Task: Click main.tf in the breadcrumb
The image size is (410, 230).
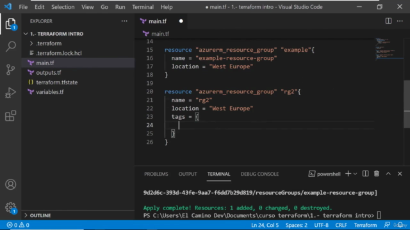Action: click(x=160, y=34)
